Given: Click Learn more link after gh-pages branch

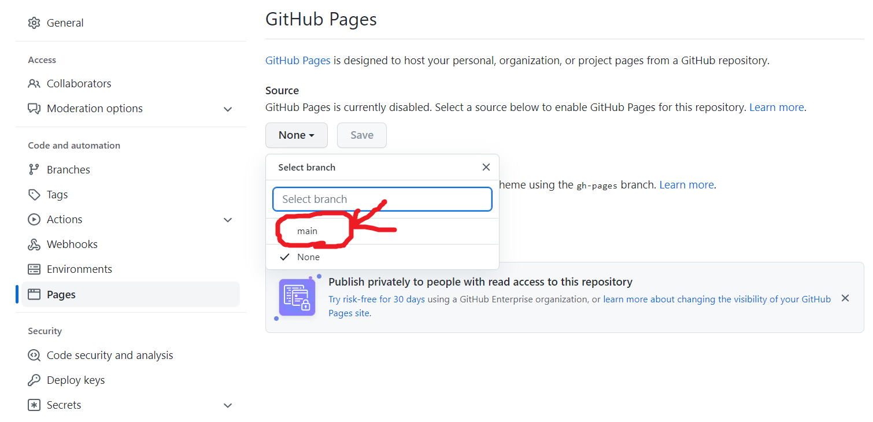Looking at the screenshot, I should pyautogui.click(x=686, y=185).
